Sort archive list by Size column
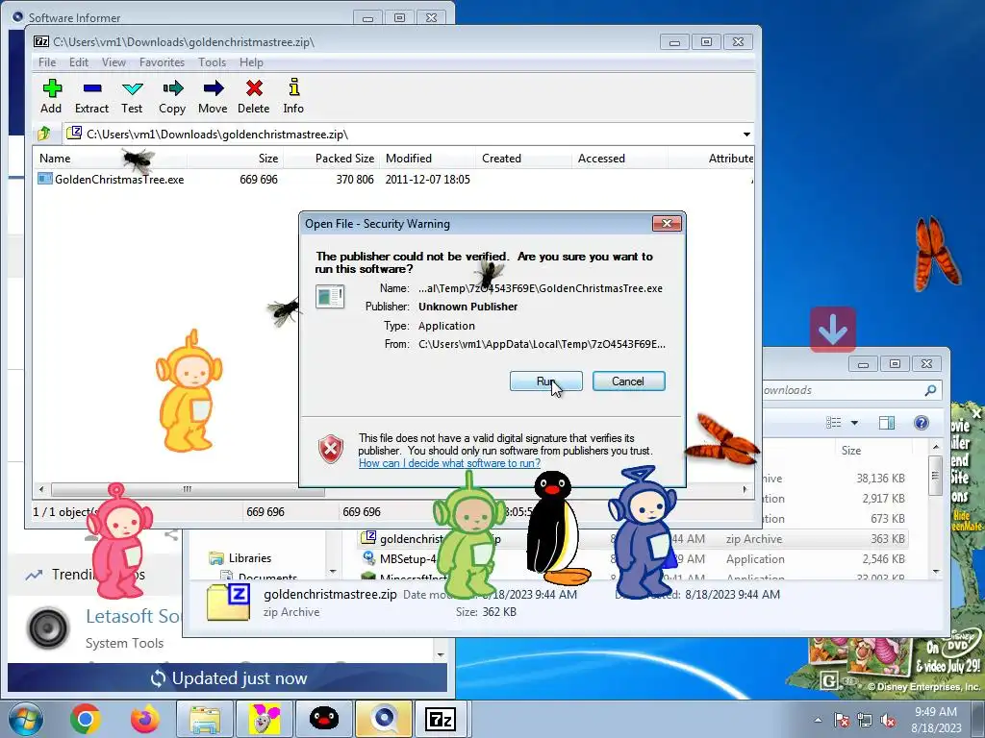This screenshot has width=985, height=738. point(235,159)
